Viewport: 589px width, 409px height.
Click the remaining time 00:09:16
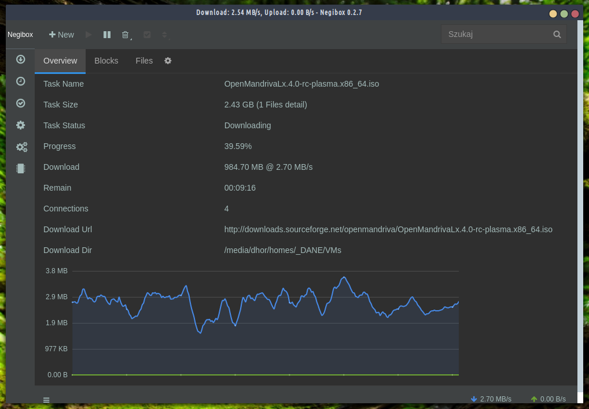click(240, 188)
